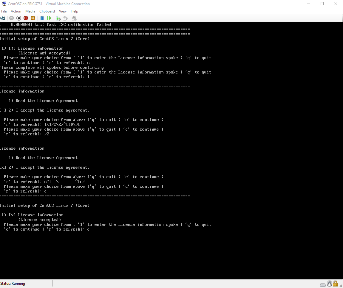The width and height of the screenshot is (343, 288).
Task: Click the checked '[x] 2) I accept the license agreement.' line
Action: click(x=45, y=167)
